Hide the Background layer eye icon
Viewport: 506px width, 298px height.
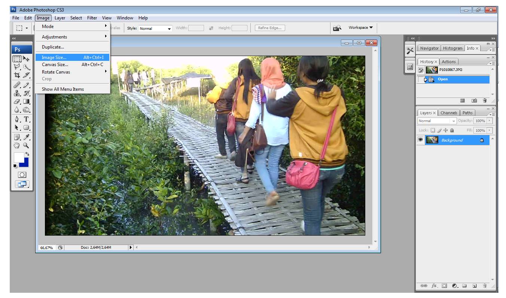point(420,140)
